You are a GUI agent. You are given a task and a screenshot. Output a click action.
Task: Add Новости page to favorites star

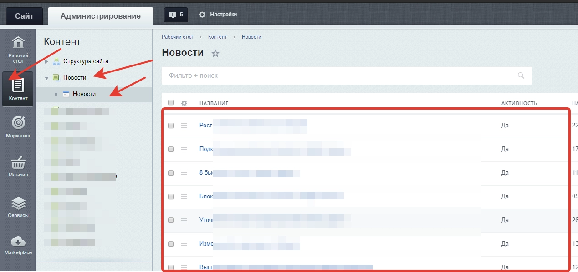(x=215, y=54)
